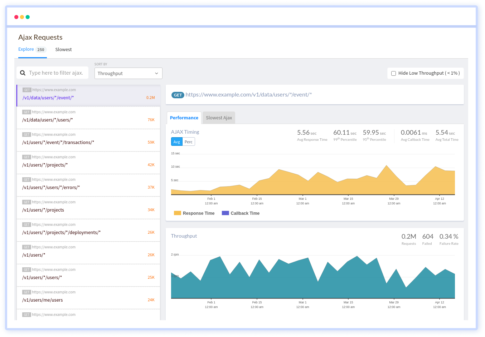
Task: Switch to the Explore tab
Action: tap(26, 49)
